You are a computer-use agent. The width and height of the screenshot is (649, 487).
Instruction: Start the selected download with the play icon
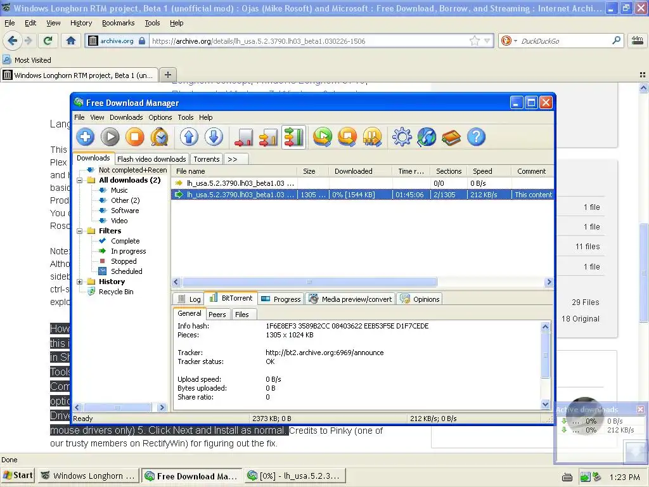coord(110,137)
